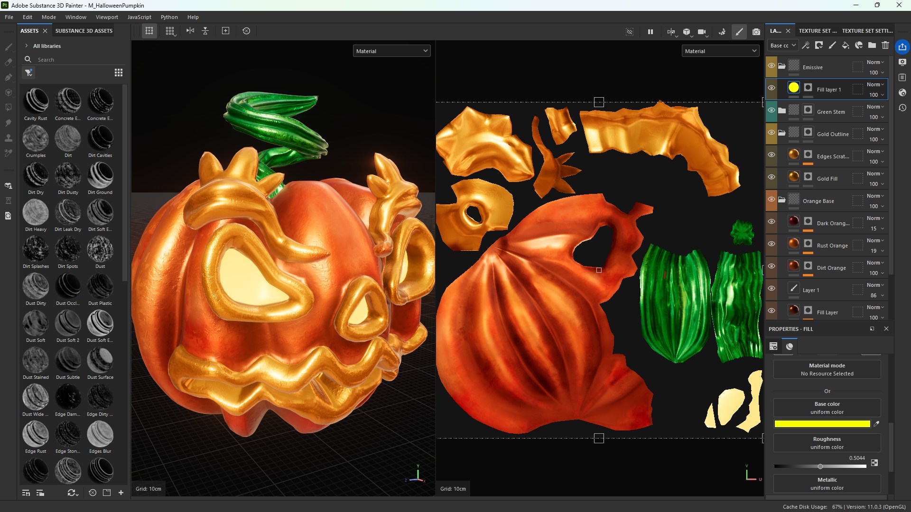This screenshot has width=911, height=512.
Task: Open the Python menu
Action: click(x=169, y=17)
